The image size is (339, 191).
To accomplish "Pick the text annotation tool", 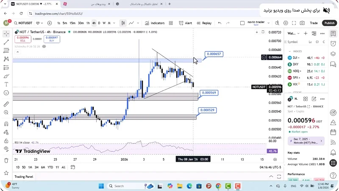I will click(6, 84).
